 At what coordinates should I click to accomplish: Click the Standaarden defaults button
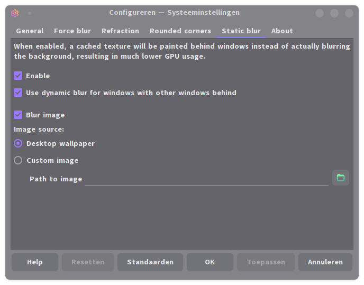[150, 262]
